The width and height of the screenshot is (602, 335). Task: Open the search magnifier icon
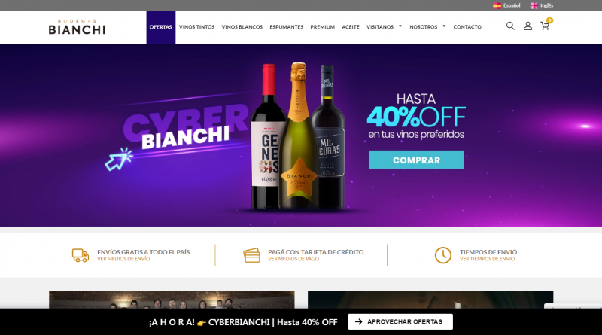click(x=510, y=26)
